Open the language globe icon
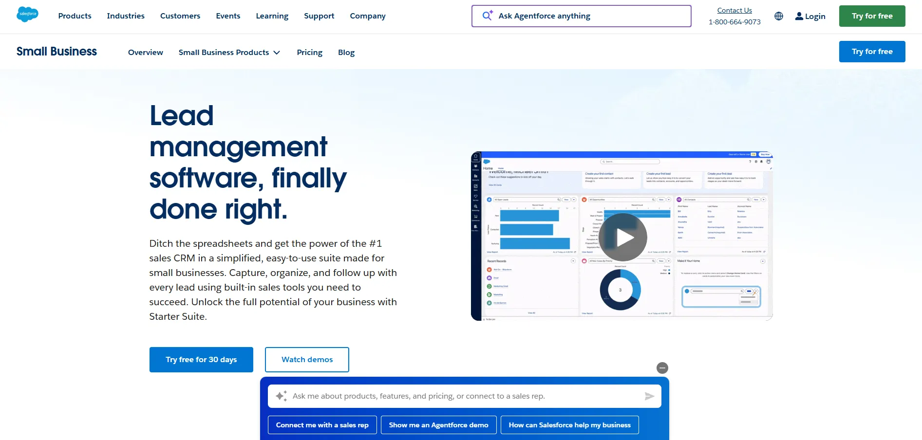The width and height of the screenshot is (922, 440). click(x=779, y=16)
